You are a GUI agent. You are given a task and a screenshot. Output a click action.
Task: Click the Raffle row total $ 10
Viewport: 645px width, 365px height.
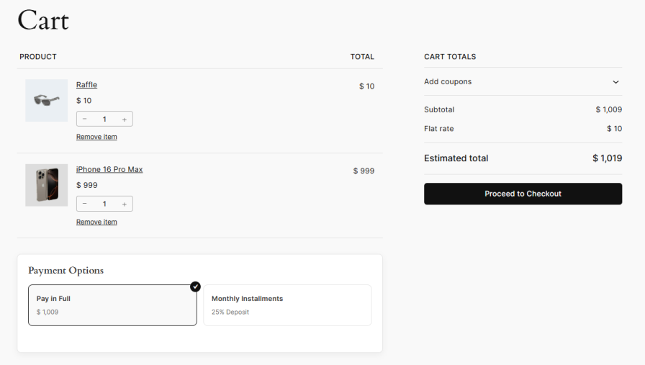pos(366,86)
